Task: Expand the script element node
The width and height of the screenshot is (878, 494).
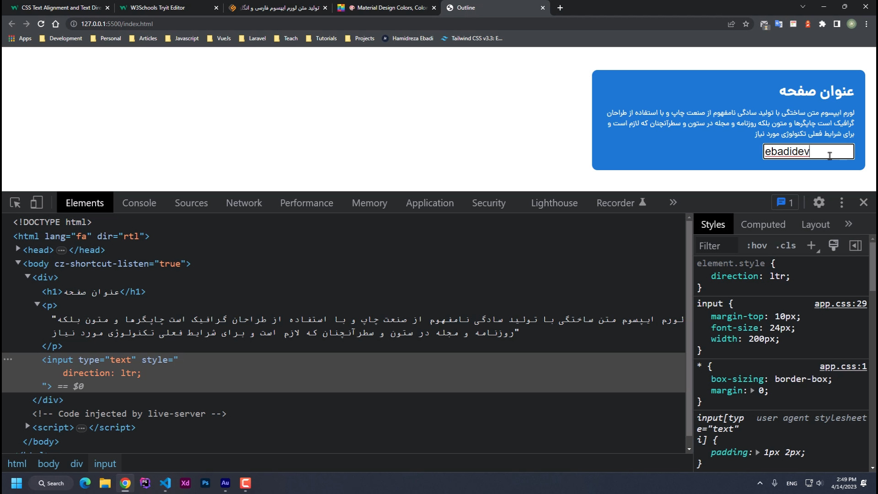Action: [x=27, y=427]
